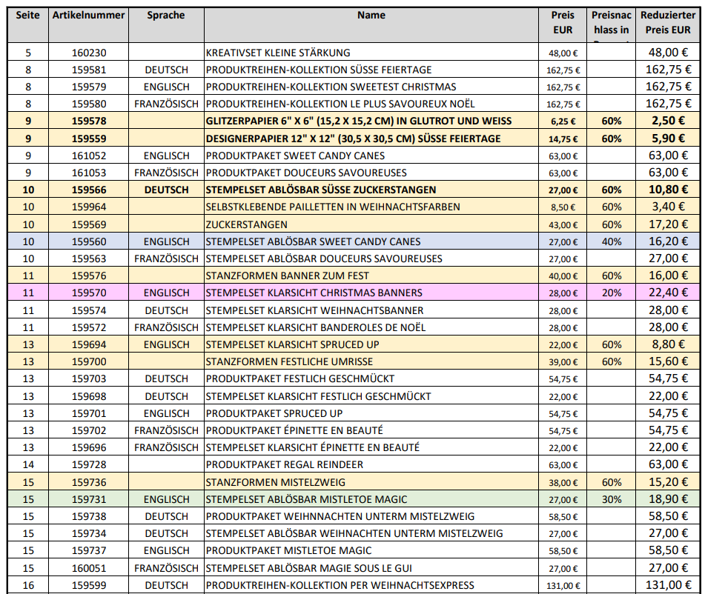Click article number 160230
Image resolution: width=705 pixels, height=594 pixels.
[88, 53]
